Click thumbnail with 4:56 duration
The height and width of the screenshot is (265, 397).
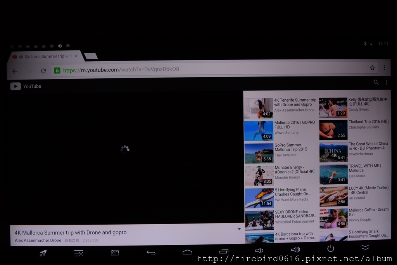pyautogui.click(x=333, y=219)
